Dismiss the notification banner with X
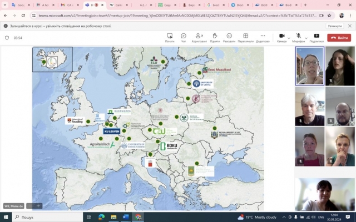 [x=349, y=26]
